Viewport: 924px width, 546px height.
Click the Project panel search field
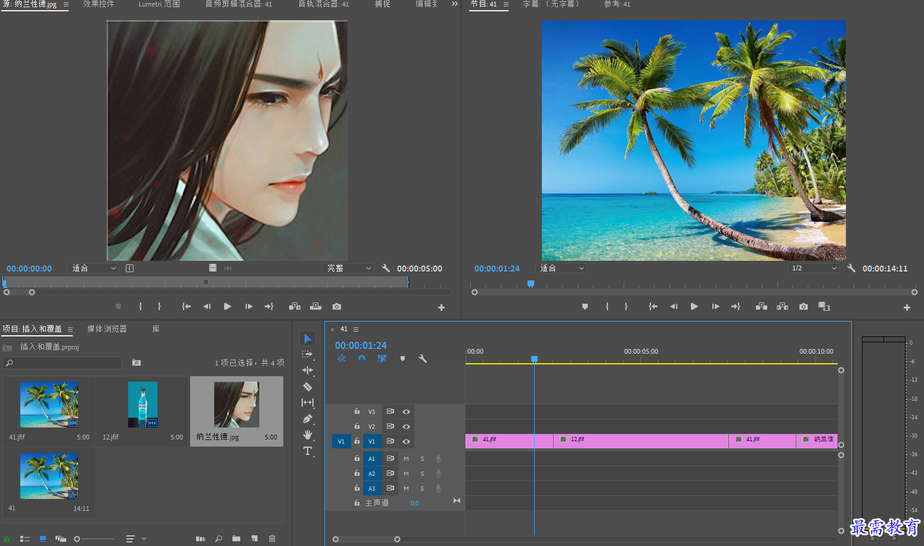(62, 363)
